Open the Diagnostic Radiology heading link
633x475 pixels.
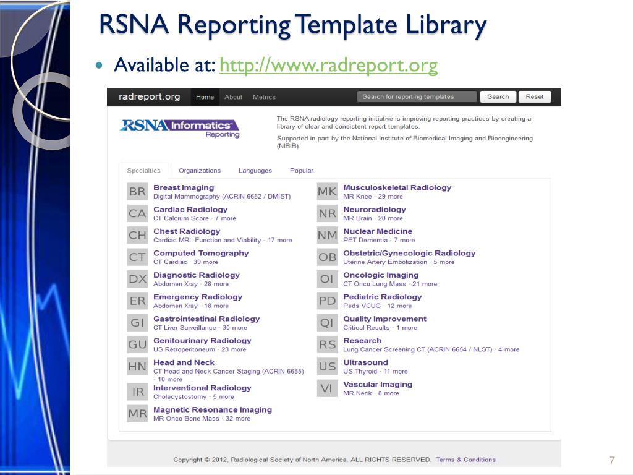197,275
